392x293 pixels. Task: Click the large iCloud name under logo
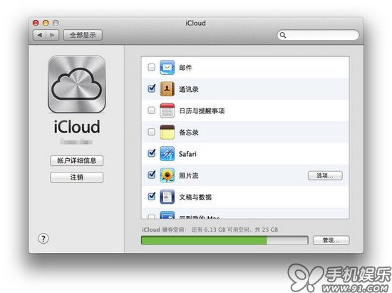click(x=77, y=127)
